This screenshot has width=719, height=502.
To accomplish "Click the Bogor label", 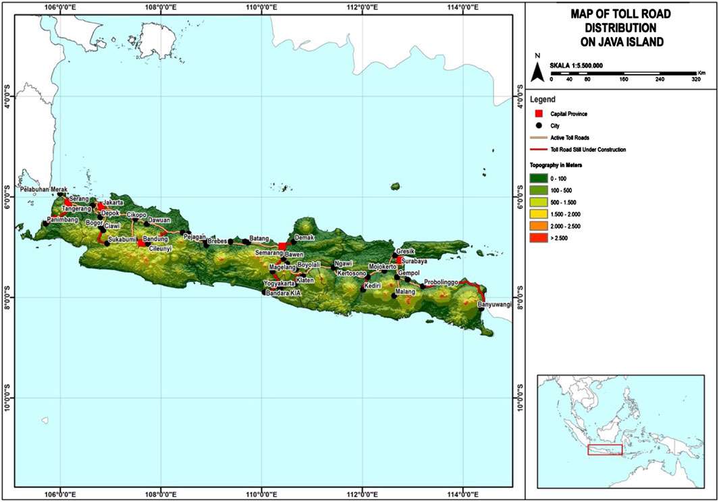I will point(94,223).
